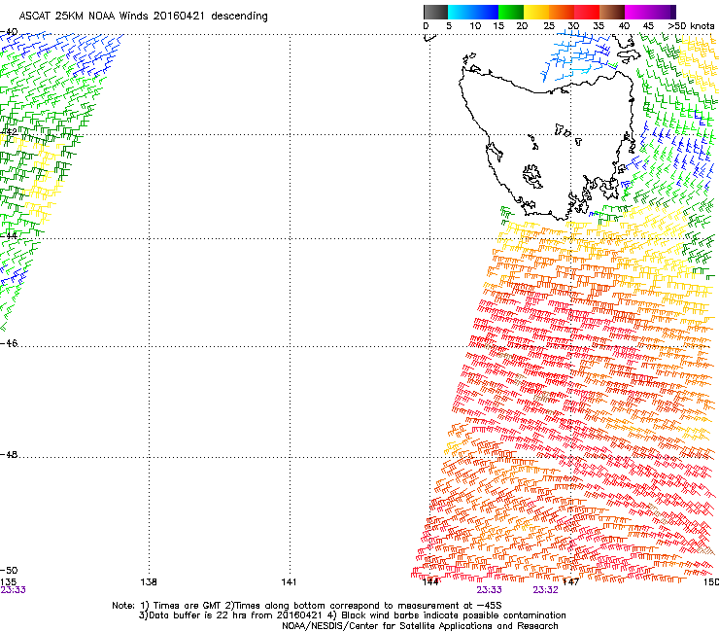This screenshot has width=719, height=632.
Task: Click the note line '3)Data buffer is 22 hrs'
Action: 352,615
